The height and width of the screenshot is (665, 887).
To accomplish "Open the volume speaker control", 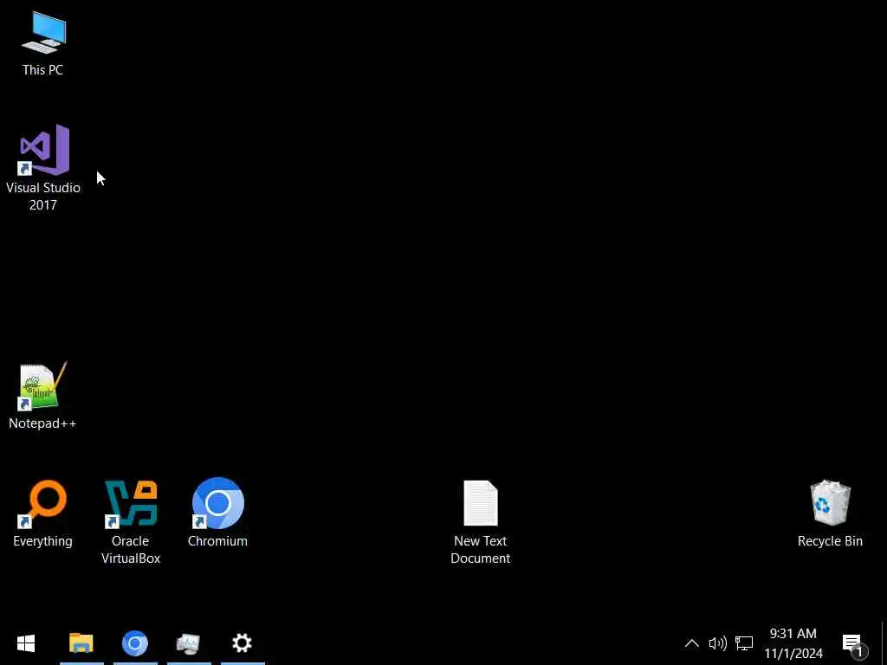I will point(717,643).
